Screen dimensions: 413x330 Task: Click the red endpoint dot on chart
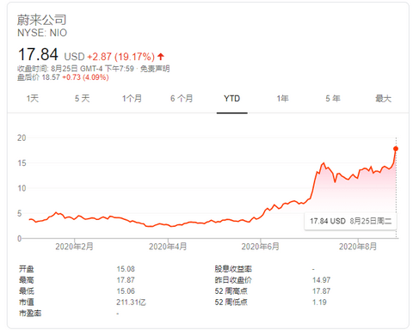coord(396,149)
